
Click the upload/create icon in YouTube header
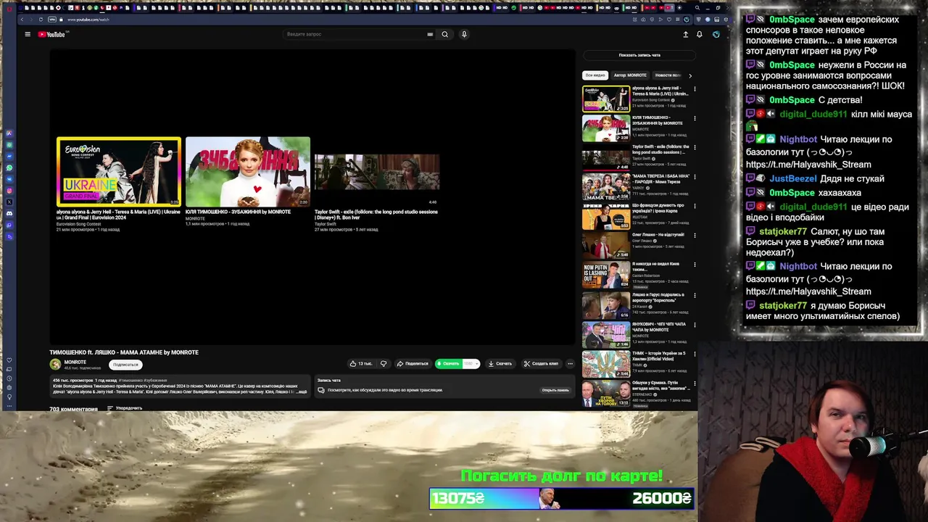(x=686, y=34)
